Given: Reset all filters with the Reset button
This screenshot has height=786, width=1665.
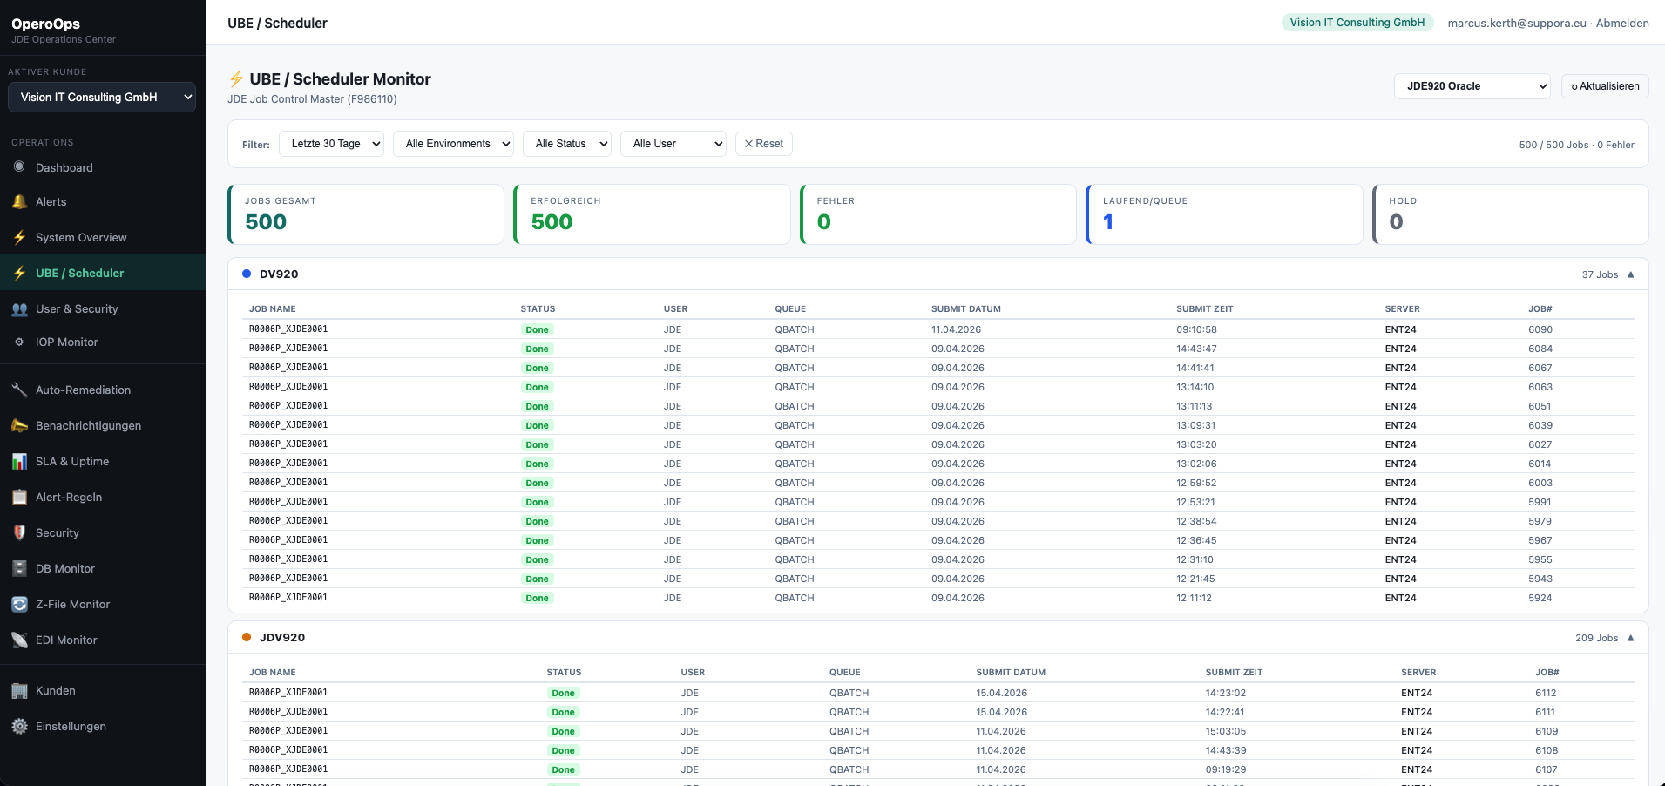Looking at the screenshot, I should 763,144.
